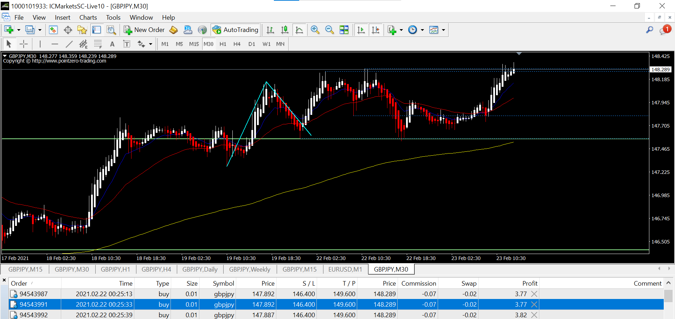This screenshot has width=675, height=319.
Task: Select the cursor arrow tool
Action: coord(9,44)
